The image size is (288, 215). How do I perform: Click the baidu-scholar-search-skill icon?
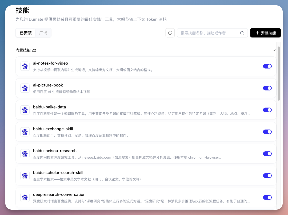[x=25, y=175]
